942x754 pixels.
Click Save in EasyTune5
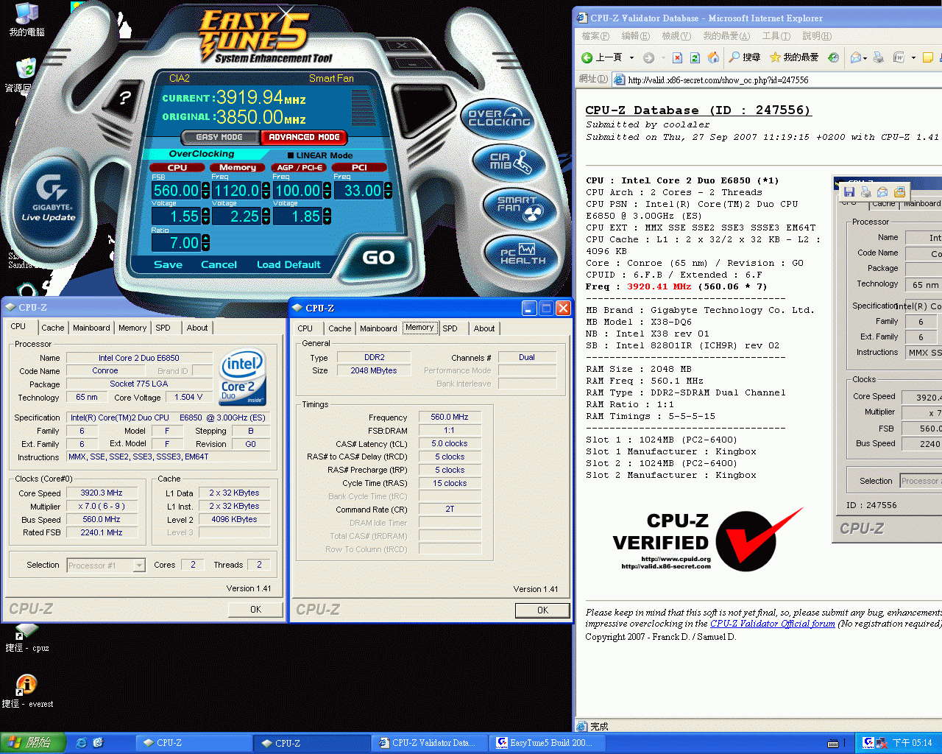[168, 264]
